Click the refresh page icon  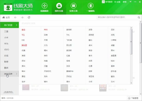point(29,18)
